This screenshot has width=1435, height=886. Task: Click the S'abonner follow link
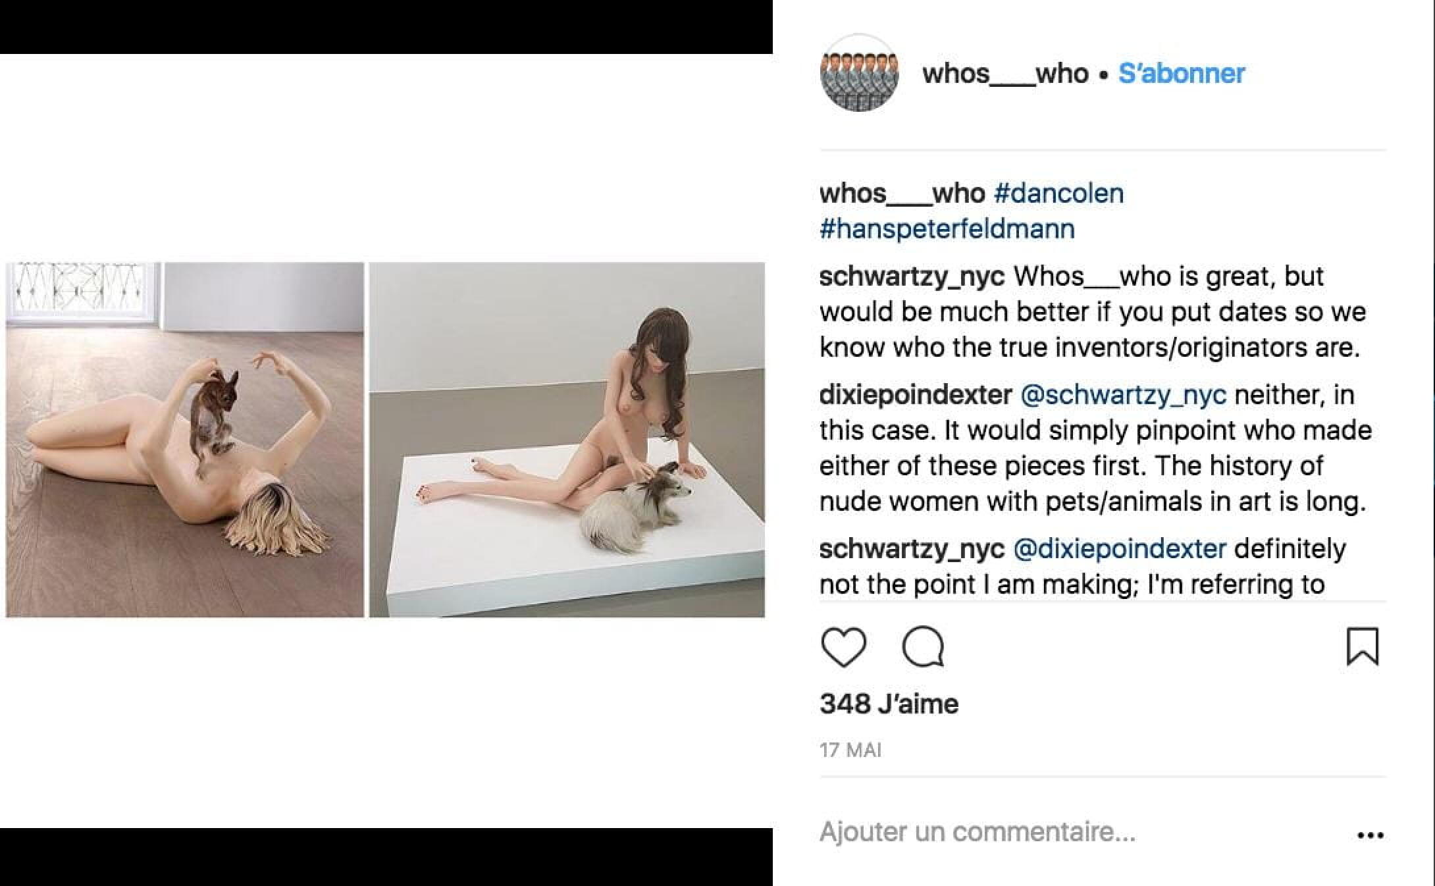pos(1181,73)
